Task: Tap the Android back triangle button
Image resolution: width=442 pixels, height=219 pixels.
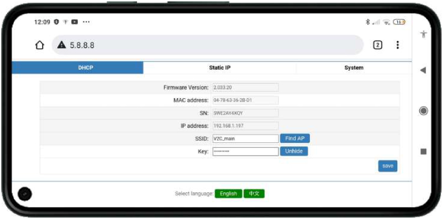Action: point(423,71)
